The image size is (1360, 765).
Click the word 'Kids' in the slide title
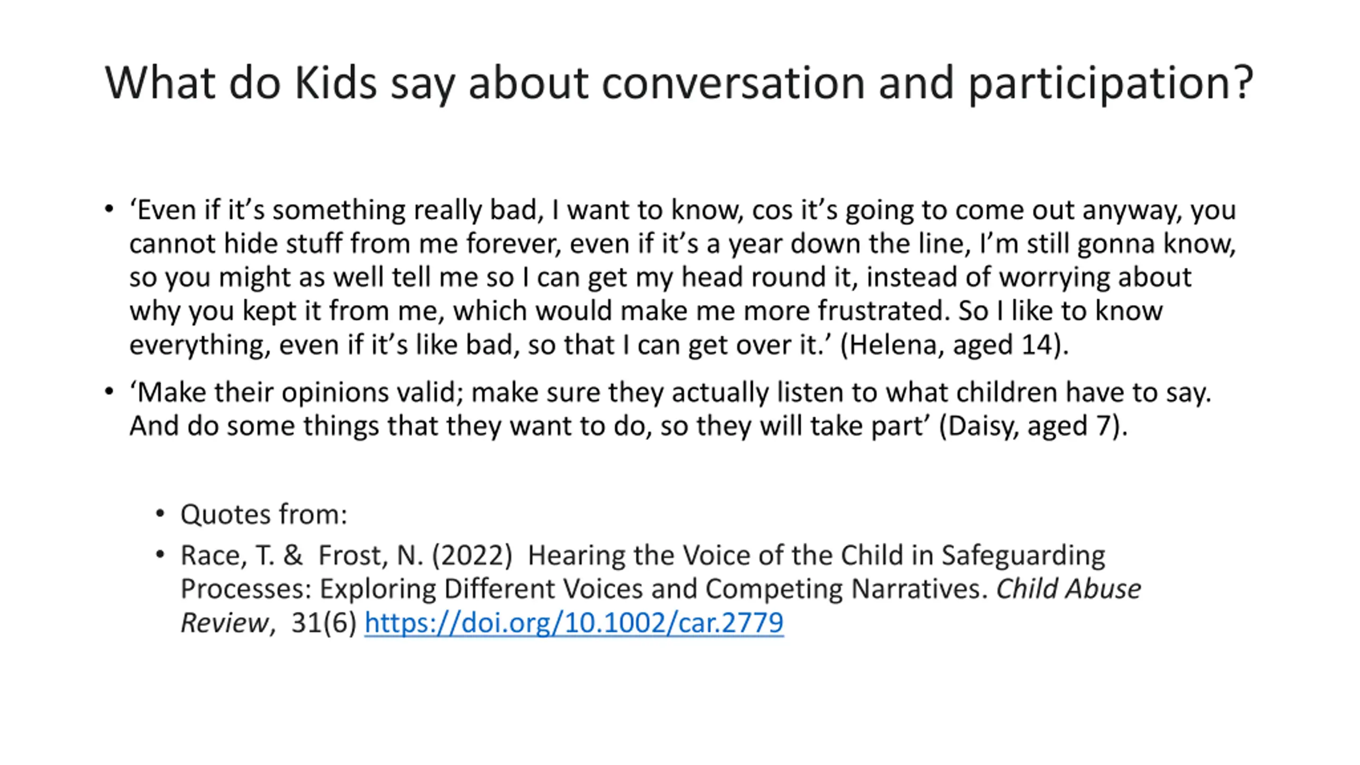(x=335, y=83)
